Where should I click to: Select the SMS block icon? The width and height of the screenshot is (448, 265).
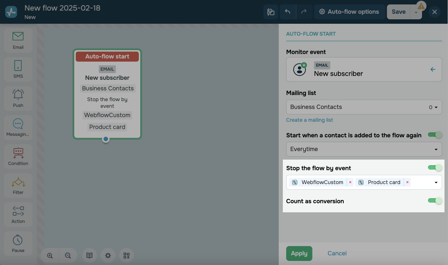point(18,69)
